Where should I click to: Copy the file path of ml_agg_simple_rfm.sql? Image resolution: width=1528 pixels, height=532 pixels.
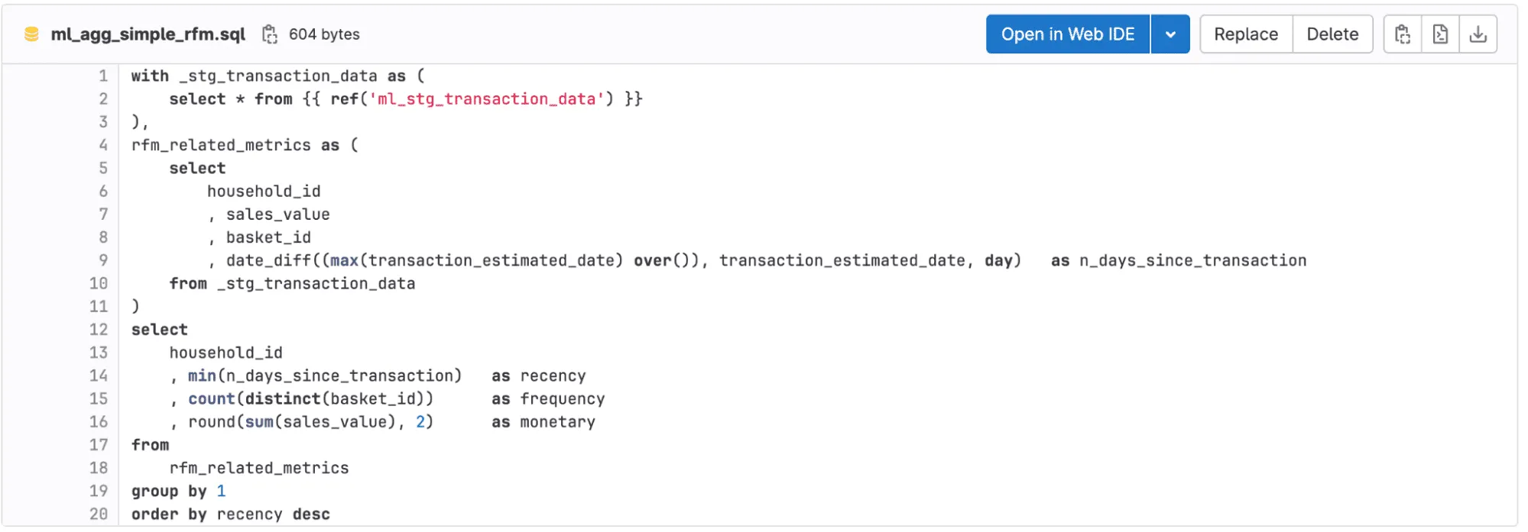pos(269,34)
